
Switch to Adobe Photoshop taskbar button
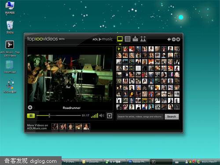click(138, 162)
